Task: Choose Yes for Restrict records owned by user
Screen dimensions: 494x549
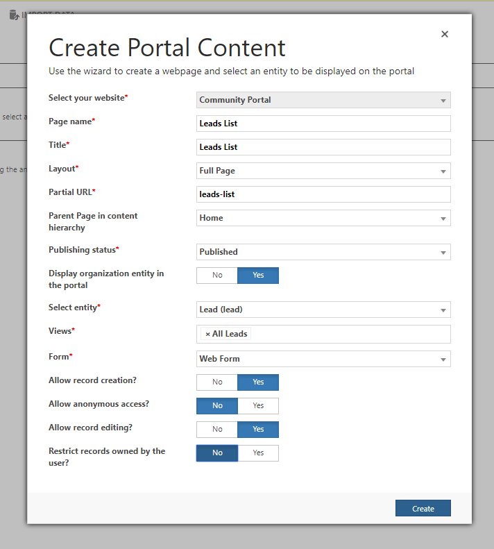Action: click(x=258, y=453)
